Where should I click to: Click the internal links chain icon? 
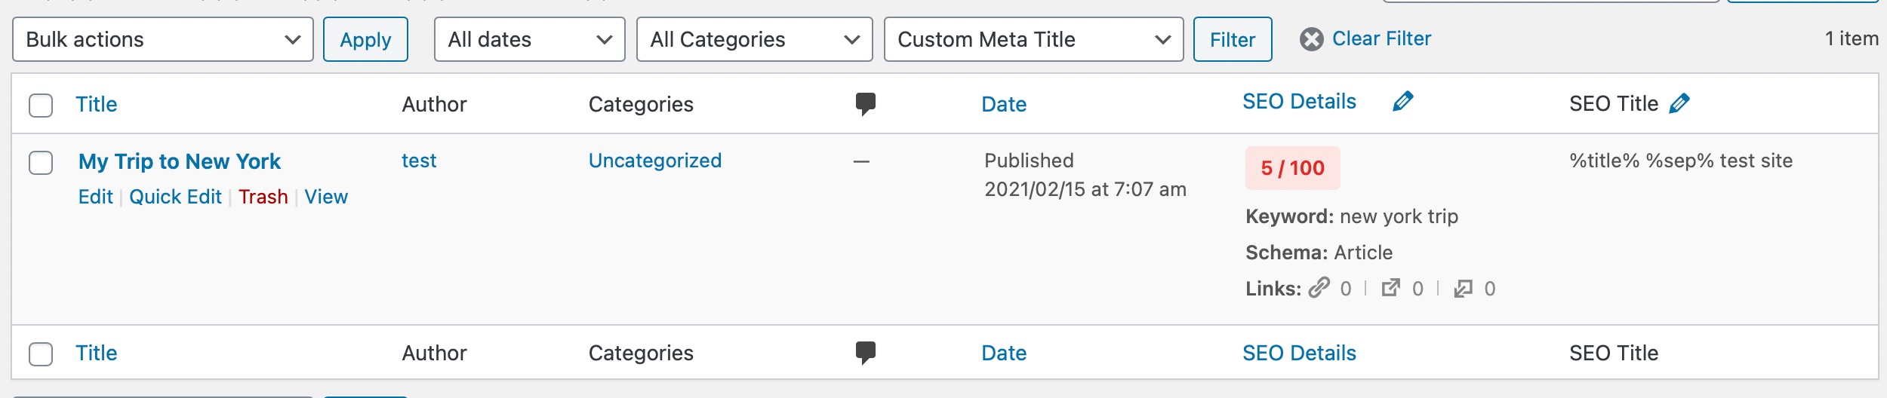click(1319, 288)
